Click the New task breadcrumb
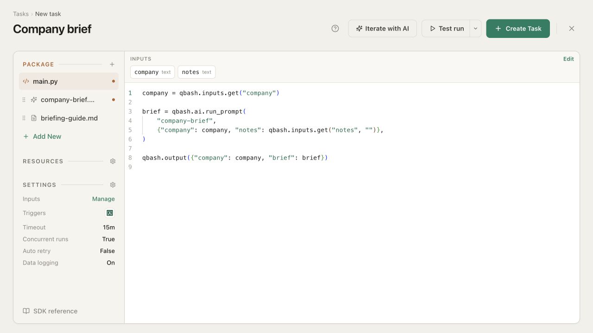The image size is (593, 333). tap(48, 14)
